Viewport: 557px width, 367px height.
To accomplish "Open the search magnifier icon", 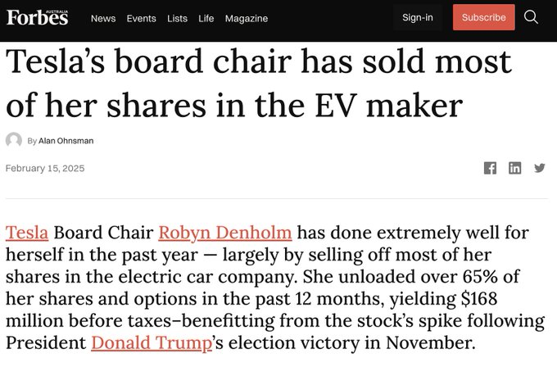I will 531,17.
